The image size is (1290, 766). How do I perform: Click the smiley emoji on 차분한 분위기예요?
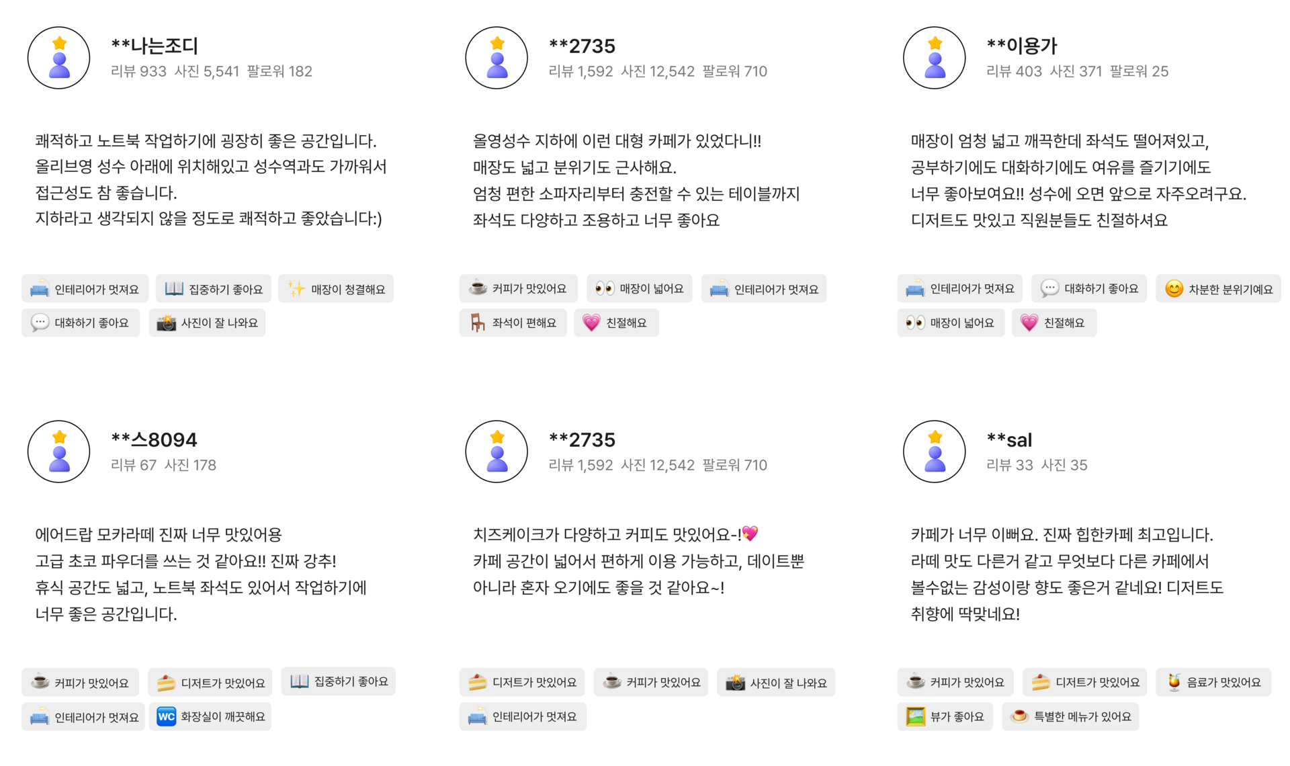tap(1174, 289)
